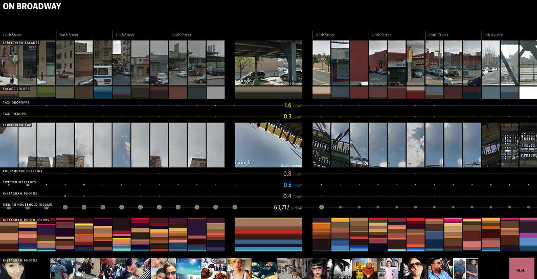
Task: Click the white facade color swatch
Action: click(x=528, y=93)
